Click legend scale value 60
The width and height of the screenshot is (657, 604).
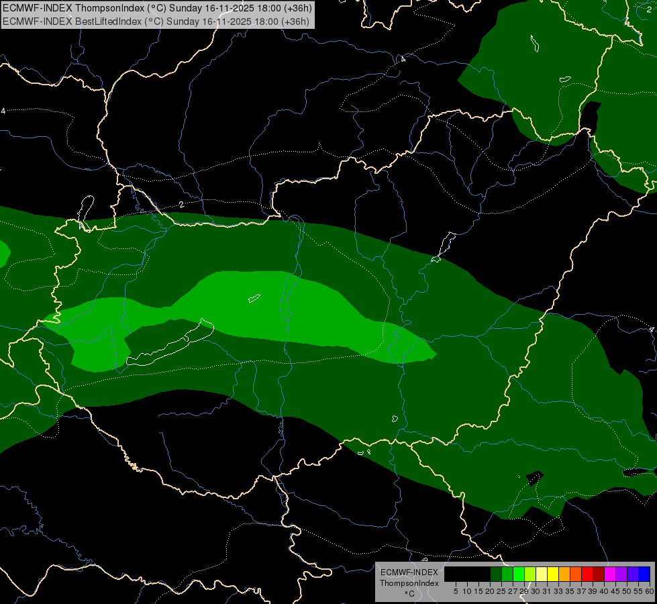click(650, 591)
